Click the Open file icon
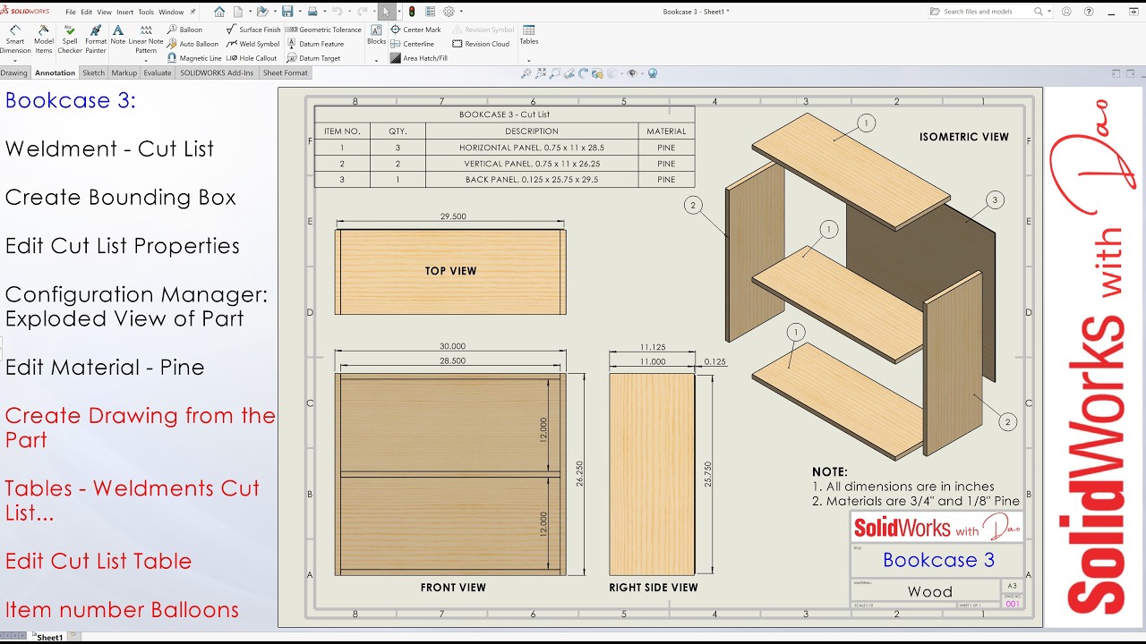 tap(261, 12)
